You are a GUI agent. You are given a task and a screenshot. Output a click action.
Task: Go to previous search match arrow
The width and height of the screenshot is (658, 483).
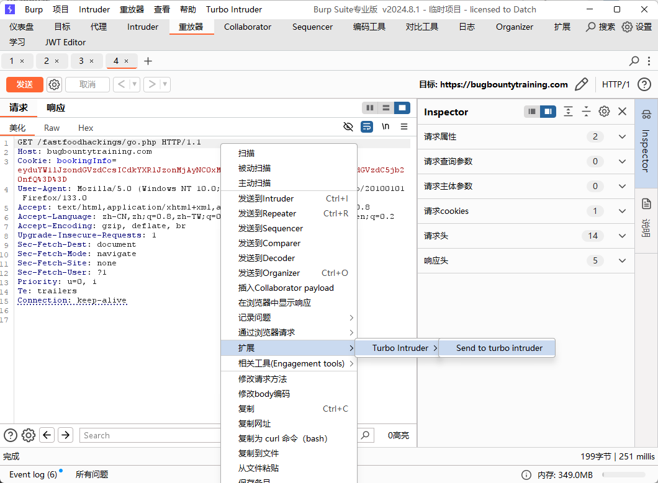pyautogui.click(x=47, y=435)
